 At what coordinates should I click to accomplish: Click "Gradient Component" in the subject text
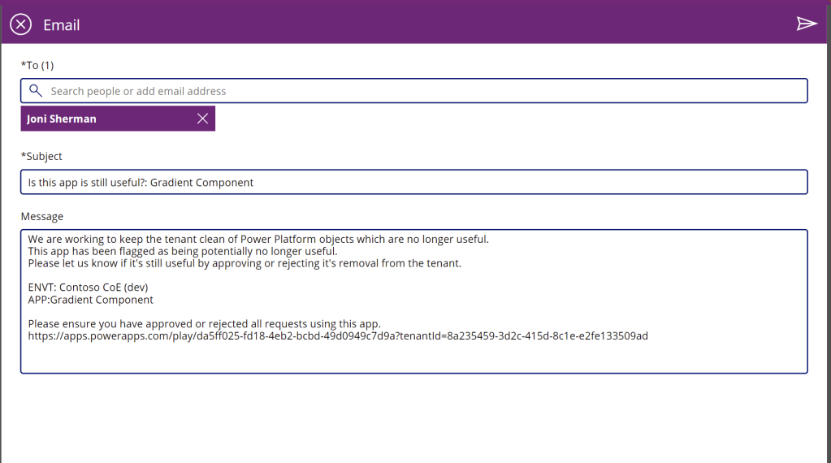tap(201, 183)
